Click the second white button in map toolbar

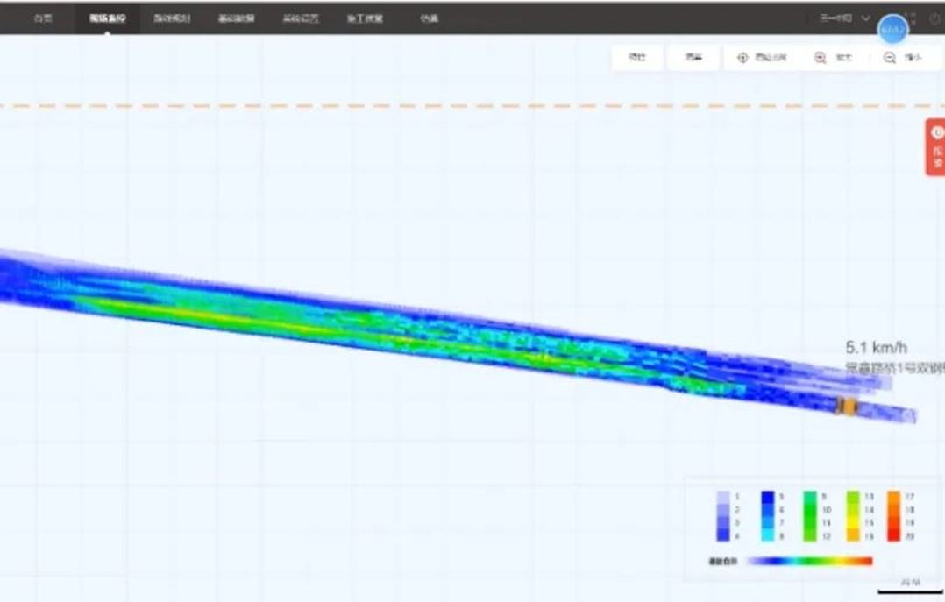[x=693, y=58]
